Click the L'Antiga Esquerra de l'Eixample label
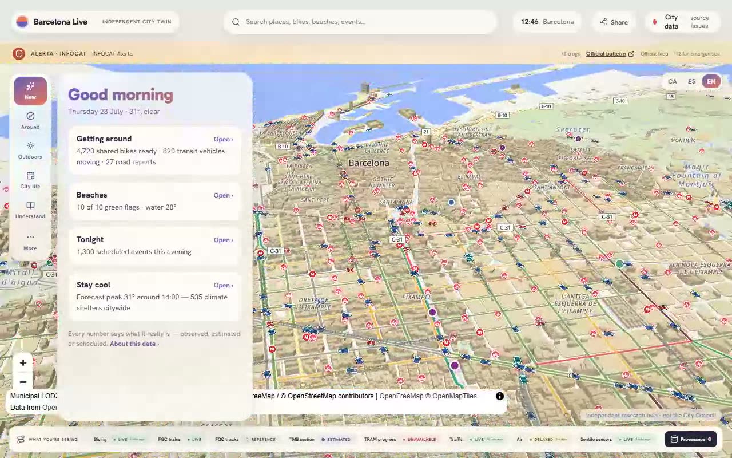Screen dimensions: 732x458 click(x=575, y=303)
